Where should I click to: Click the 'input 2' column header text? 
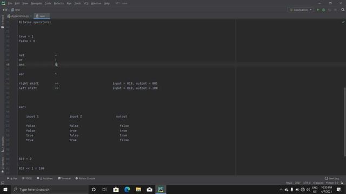[76, 116]
